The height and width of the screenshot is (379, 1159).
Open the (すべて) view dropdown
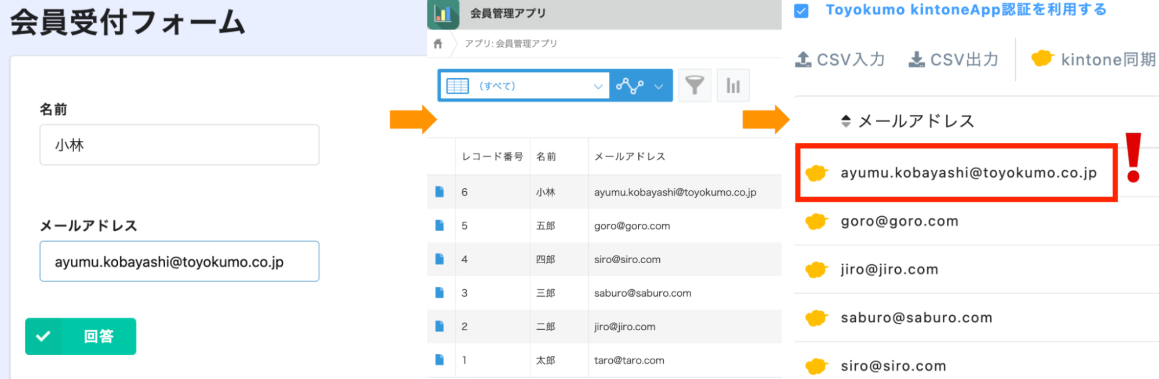tap(525, 86)
